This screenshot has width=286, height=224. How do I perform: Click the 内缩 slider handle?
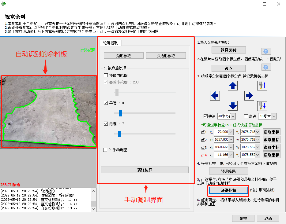(120, 134)
